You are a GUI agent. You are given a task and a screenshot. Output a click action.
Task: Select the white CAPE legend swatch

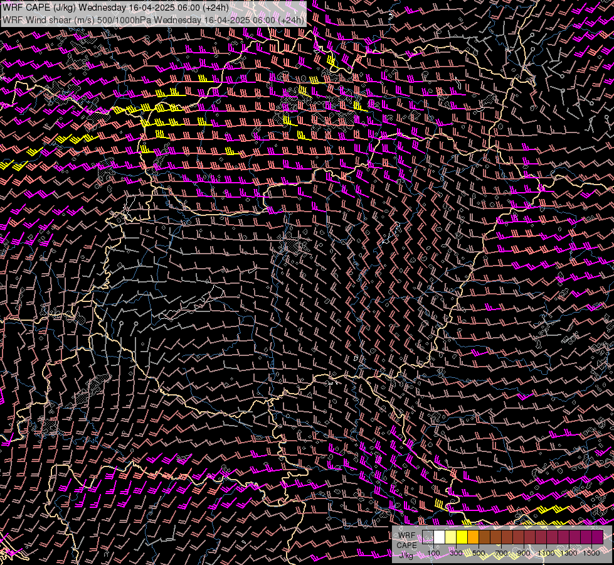[x=440, y=537]
